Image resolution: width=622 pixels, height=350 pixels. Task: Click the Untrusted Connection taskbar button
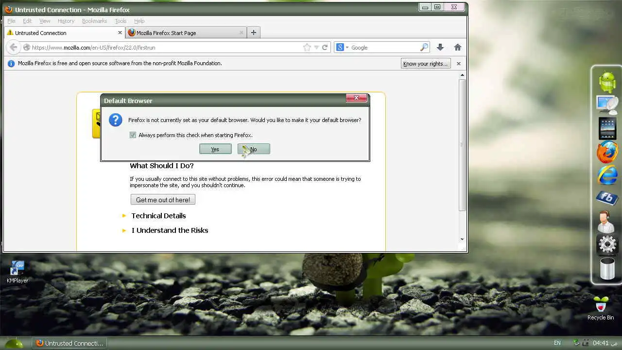[69, 343]
